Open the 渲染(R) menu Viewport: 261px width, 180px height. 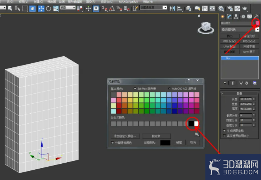click(91, 1)
